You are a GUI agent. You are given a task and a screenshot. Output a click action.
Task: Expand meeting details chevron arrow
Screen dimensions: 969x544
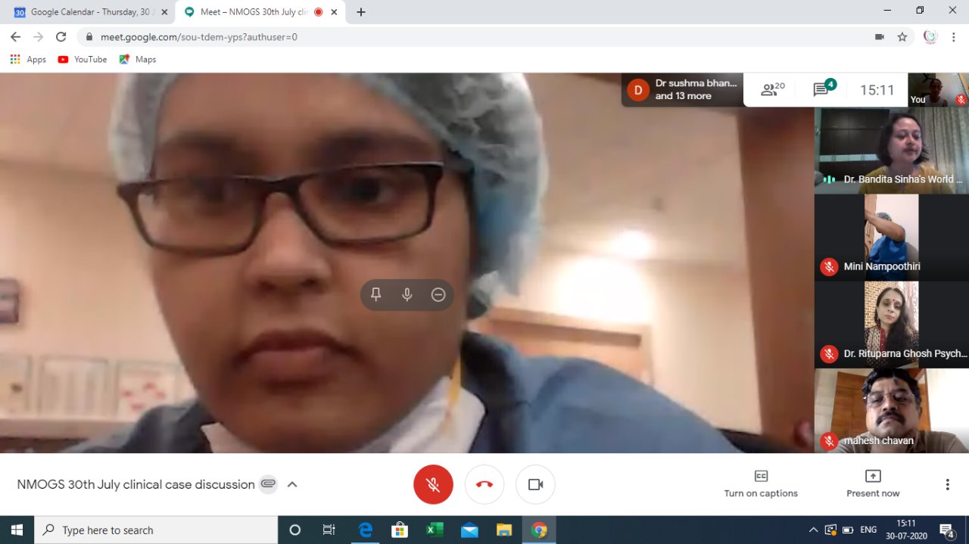pyautogui.click(x=292, y=484)
